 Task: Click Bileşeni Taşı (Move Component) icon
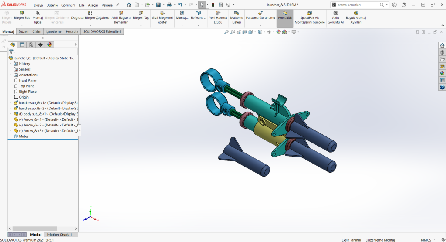click(141, 13)
